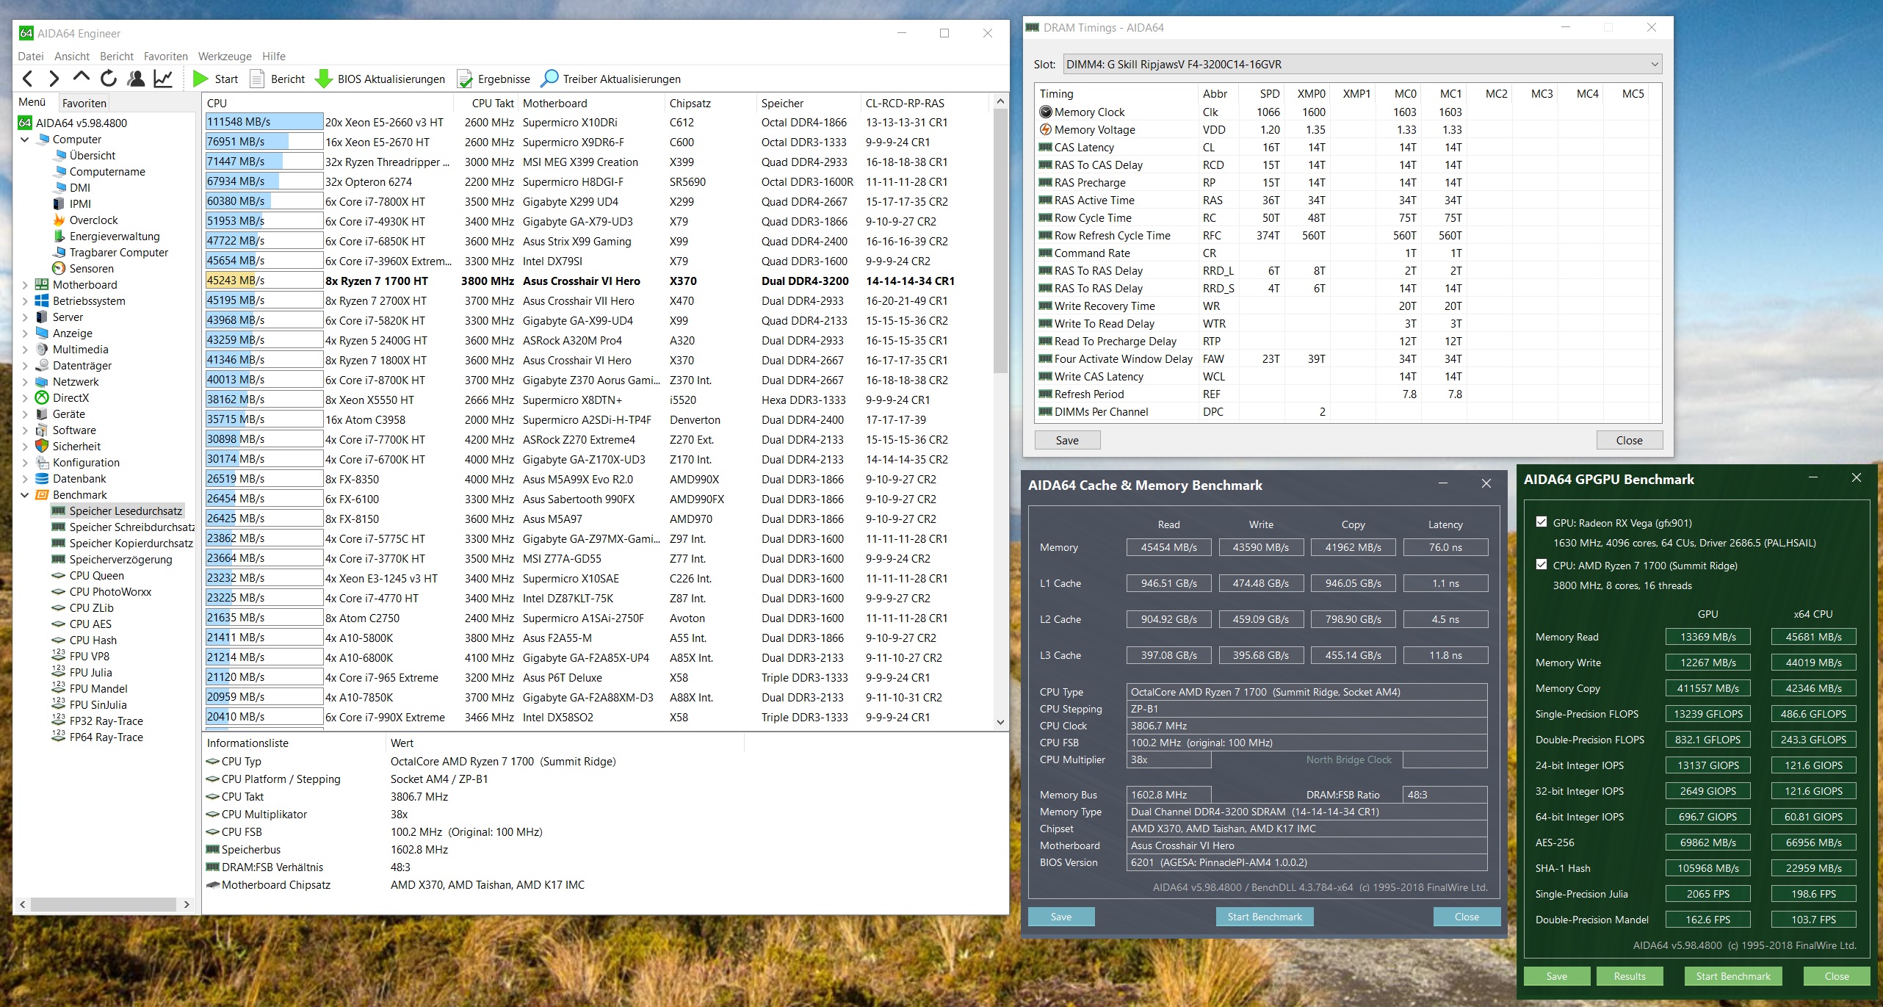Navigate back with the left arrow
1883x1007 pixels.
tap(27, 79)
